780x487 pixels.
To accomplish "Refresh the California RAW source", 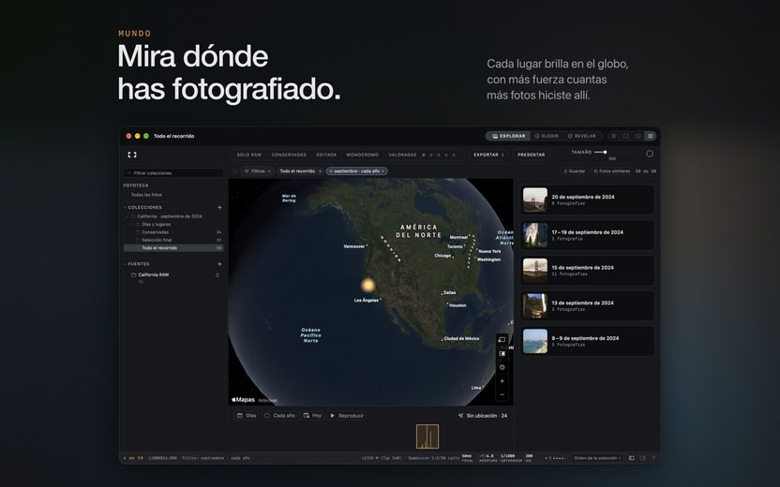I will click(x=217, y=274).
